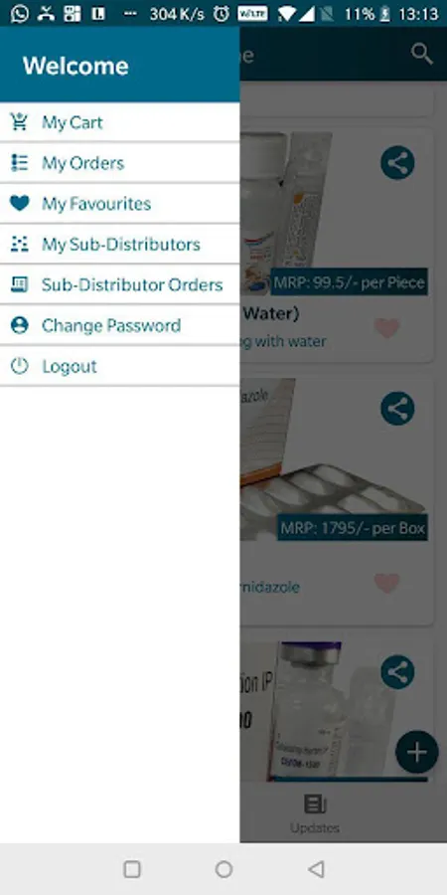Open My Orders menu entry
Image resolution: width=447 pixels, height=895 pixels.
[120, 163]
